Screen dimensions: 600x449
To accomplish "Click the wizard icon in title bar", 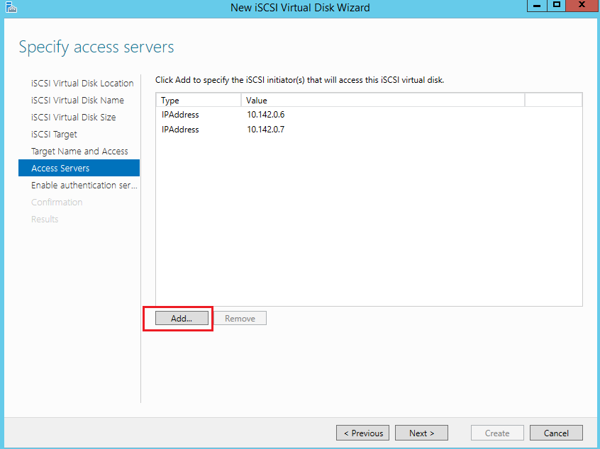I will (x=10, y=7).
